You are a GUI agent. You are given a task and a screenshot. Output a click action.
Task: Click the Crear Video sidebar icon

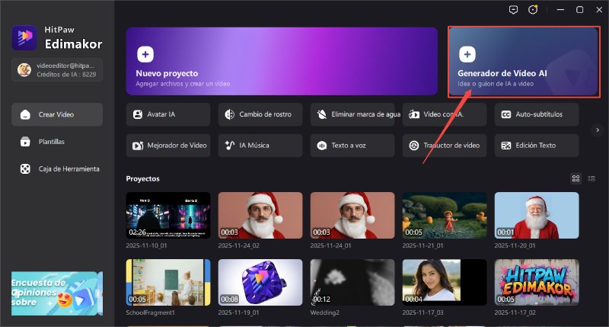25,114
